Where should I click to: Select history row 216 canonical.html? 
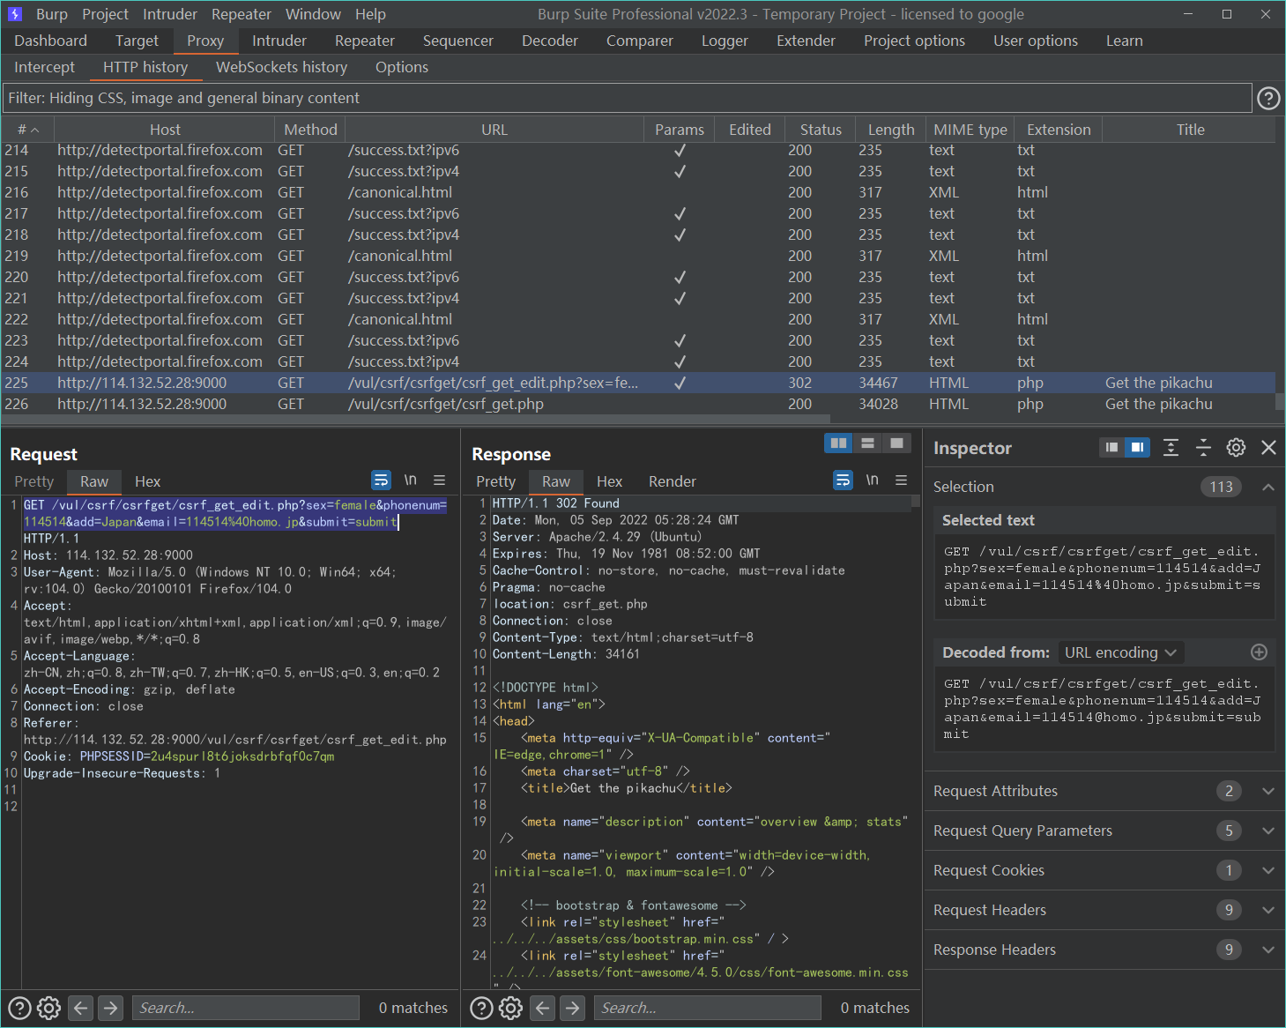(638, 192)
